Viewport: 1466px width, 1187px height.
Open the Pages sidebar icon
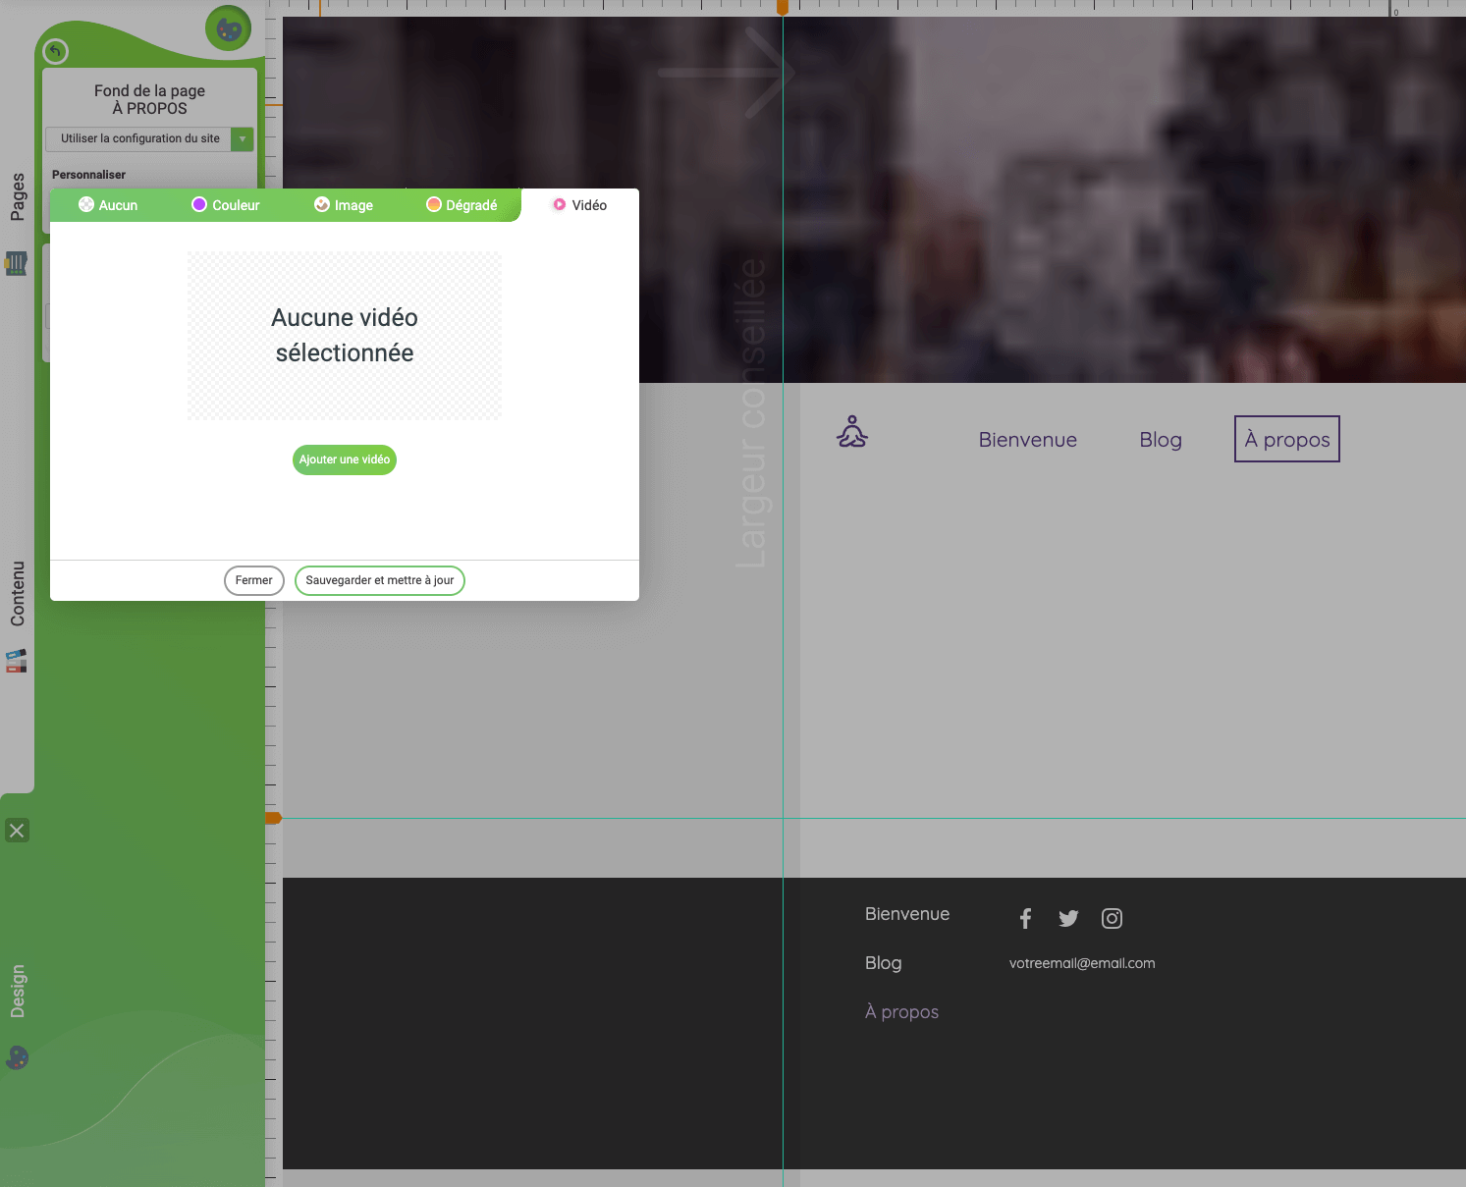[x=16, y=263]
